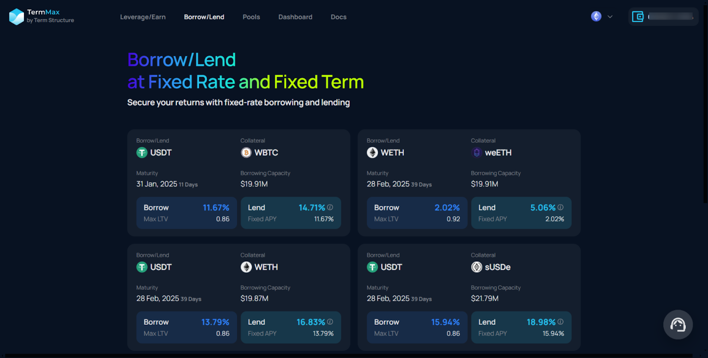Go to the Pools tab
This screenshot has height=358, width=708.
click(x=251, y=17)
